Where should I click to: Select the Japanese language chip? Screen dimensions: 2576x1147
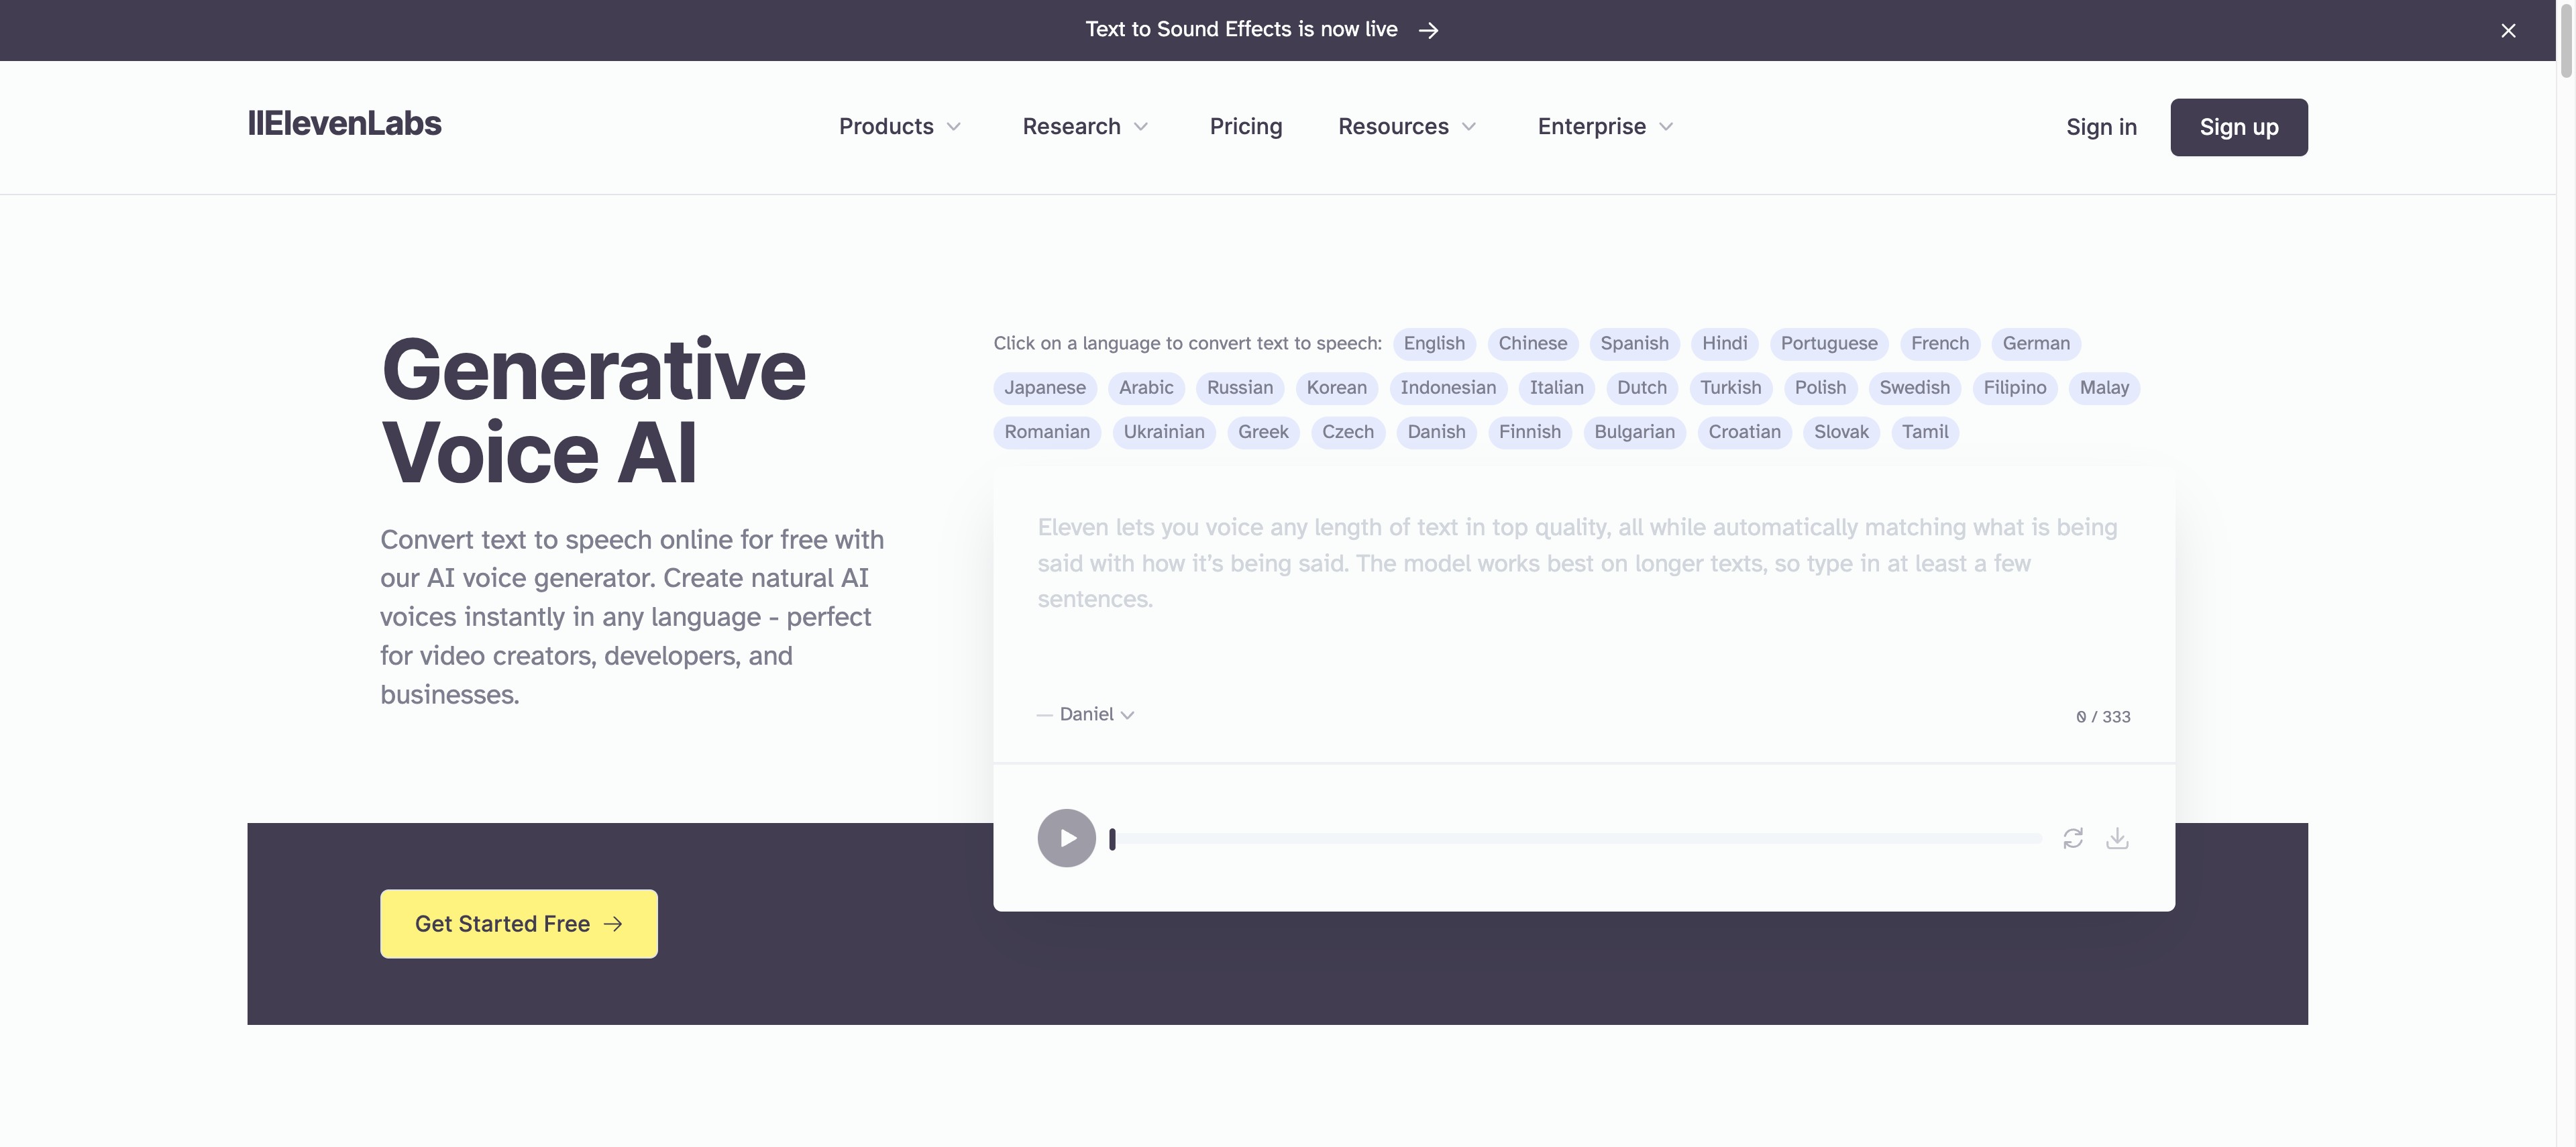pos(1045,387)
